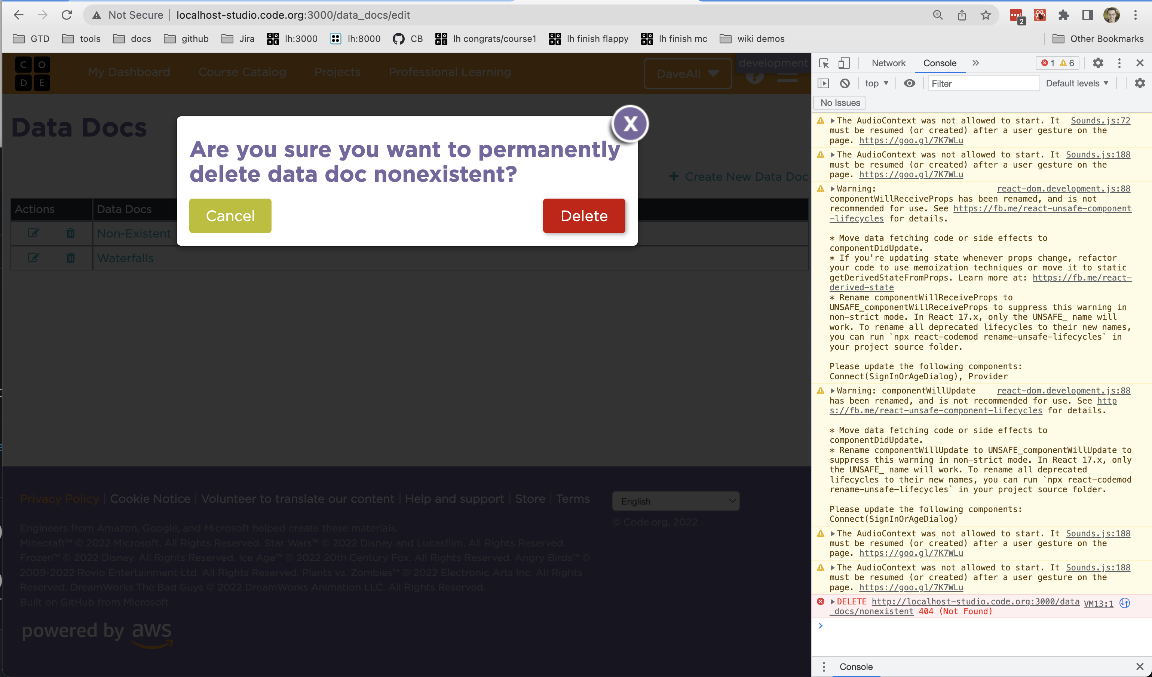
Task: Click the trash icon for Waterfalls row
Action: [70, 258]
